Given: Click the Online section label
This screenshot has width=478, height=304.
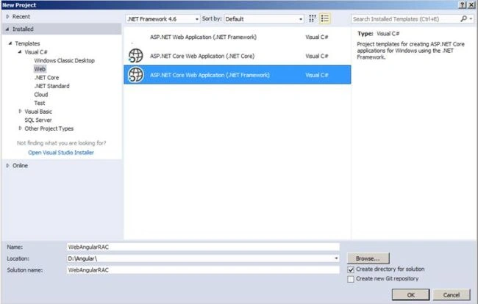Looking at the screenshot, I should 20,165.
